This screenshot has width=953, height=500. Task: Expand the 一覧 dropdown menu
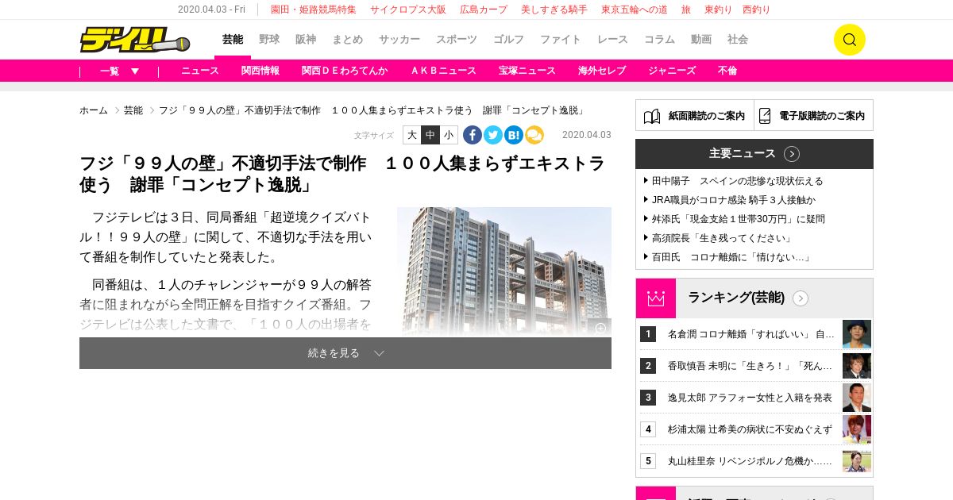click(x=119, y=71)
